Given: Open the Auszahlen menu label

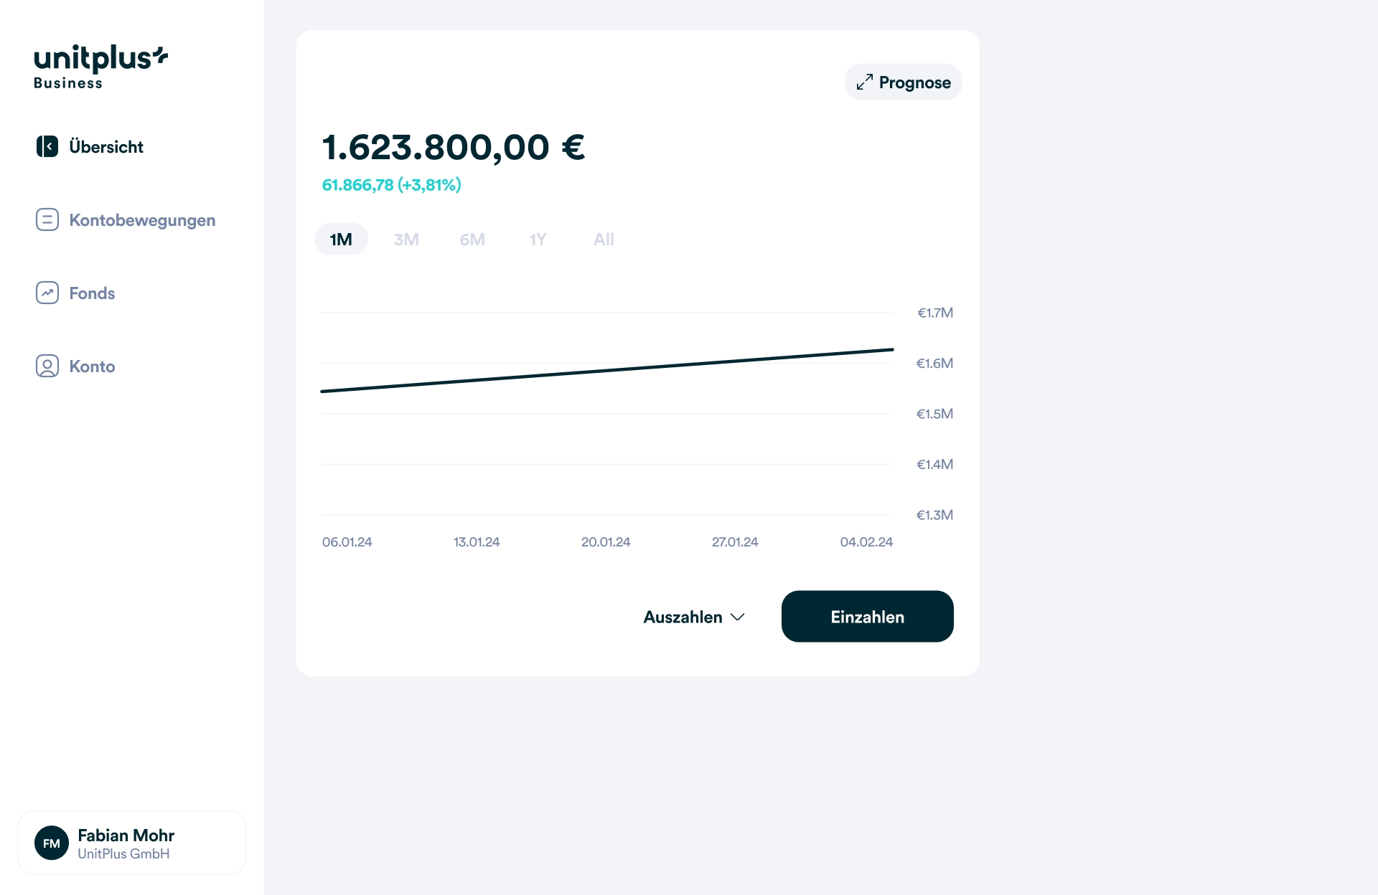Looking at the screenshot, I should [x=683, y=617].
